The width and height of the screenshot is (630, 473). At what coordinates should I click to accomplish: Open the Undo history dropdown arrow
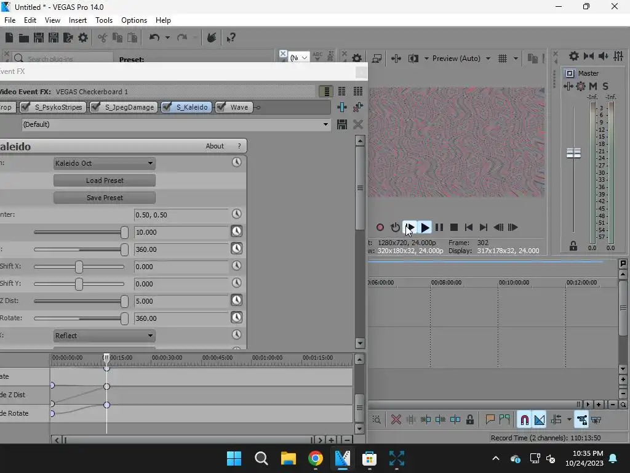[167, 38]
